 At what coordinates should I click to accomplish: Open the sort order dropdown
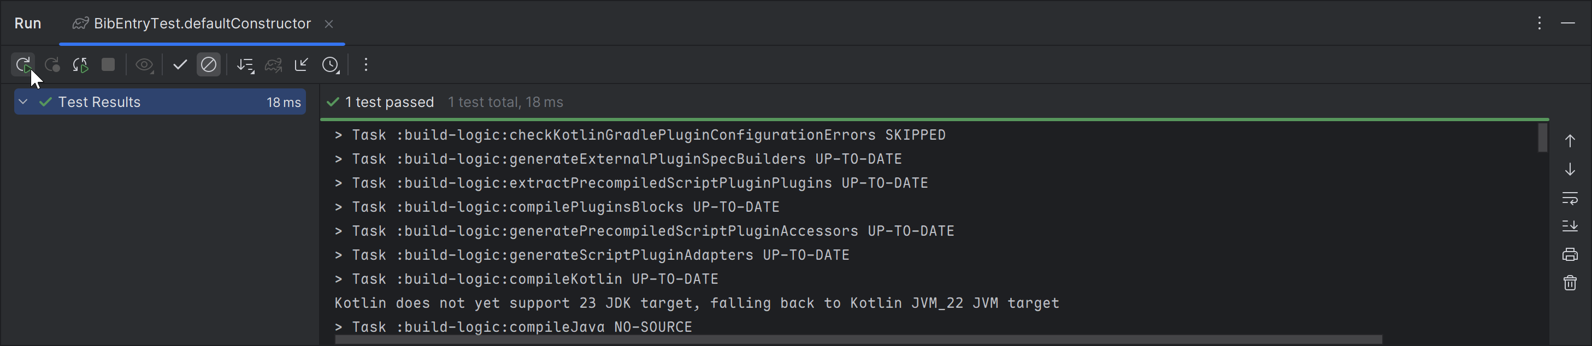245,65
